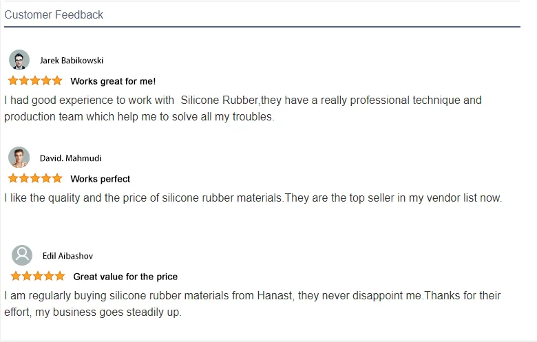537x342 pixels.
Task: Click the star rating on David's review
Action: coord(35,178)
